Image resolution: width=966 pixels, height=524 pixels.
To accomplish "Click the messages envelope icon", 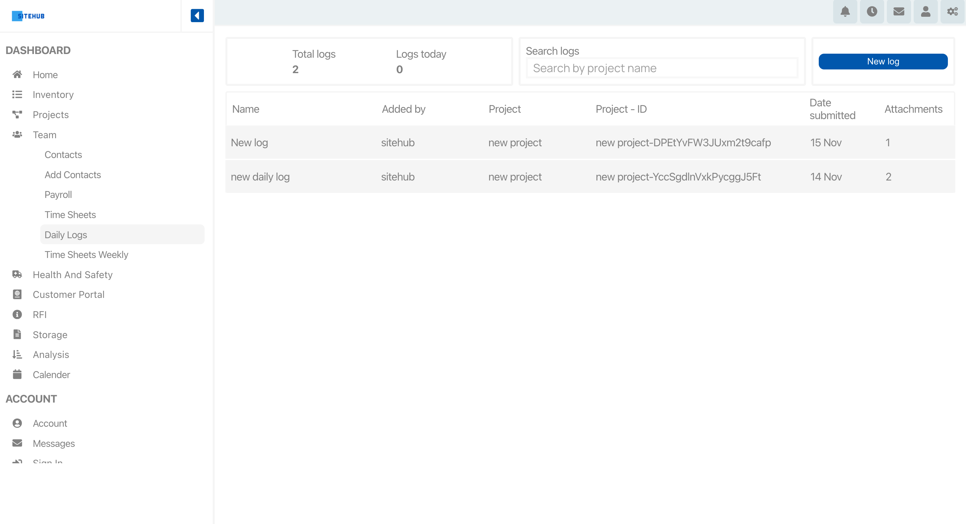I will point(900,12).
